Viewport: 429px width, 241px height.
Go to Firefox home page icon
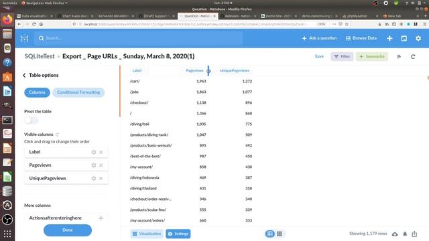[41, 24]
